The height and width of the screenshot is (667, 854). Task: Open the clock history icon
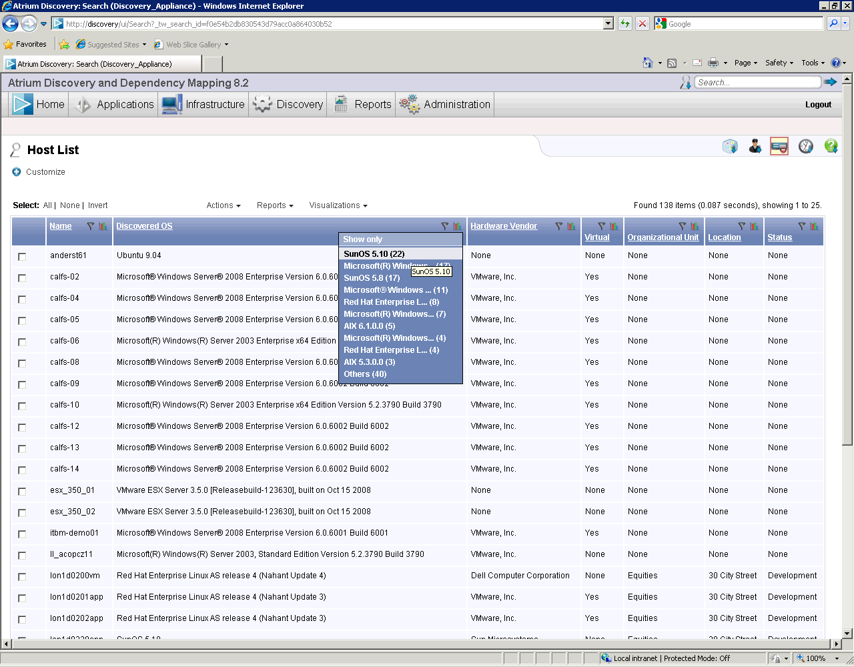pos(806,146)
